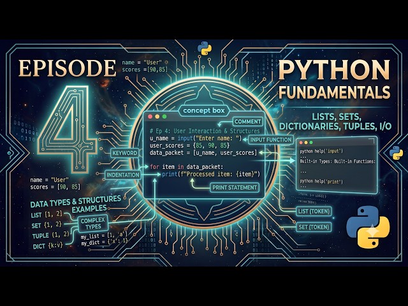
Task: Click "DATA TYPES & STRUCTURES EXAMPLES" heading
Action: [76, 204]
